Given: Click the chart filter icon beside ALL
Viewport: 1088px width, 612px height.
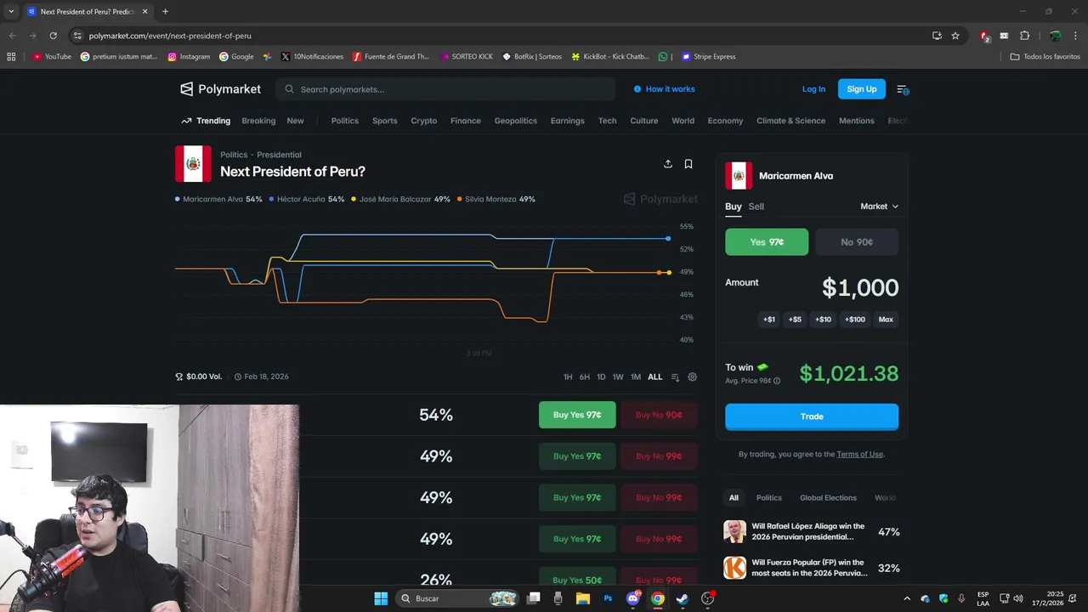Looking at the screenshot, I should (x=675, y=377).
